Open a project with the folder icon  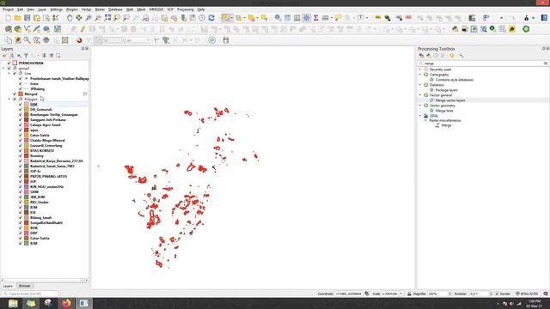click(x=17, y=17)
